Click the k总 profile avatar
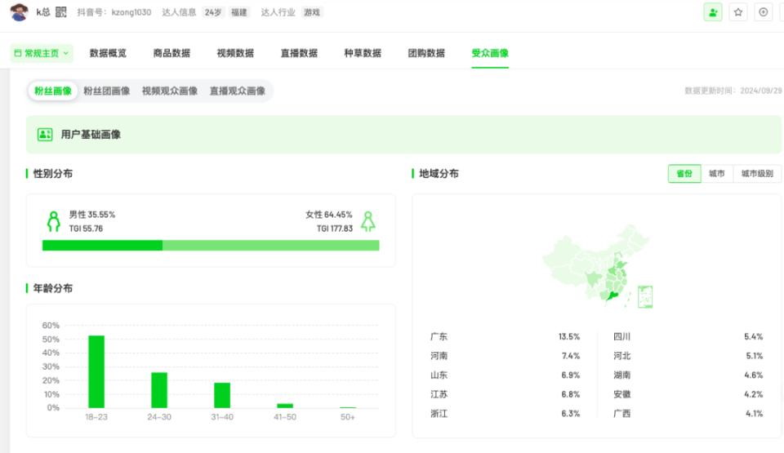This screenshot has height=453, width=784. click(x=19, y=11)
